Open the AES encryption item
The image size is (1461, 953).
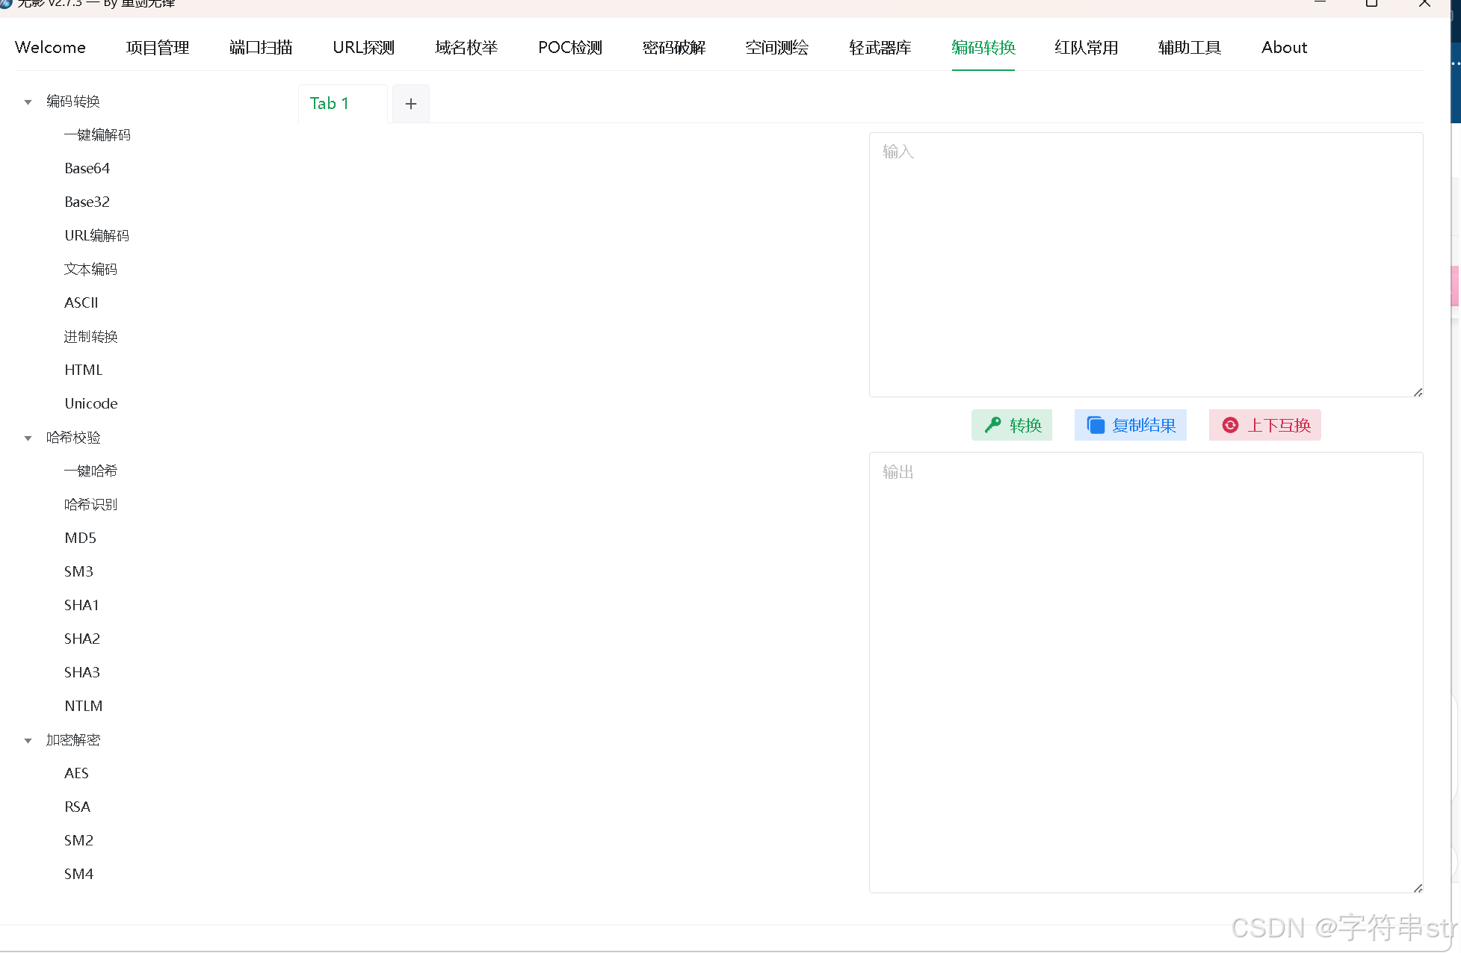click(x=76, y=774)
